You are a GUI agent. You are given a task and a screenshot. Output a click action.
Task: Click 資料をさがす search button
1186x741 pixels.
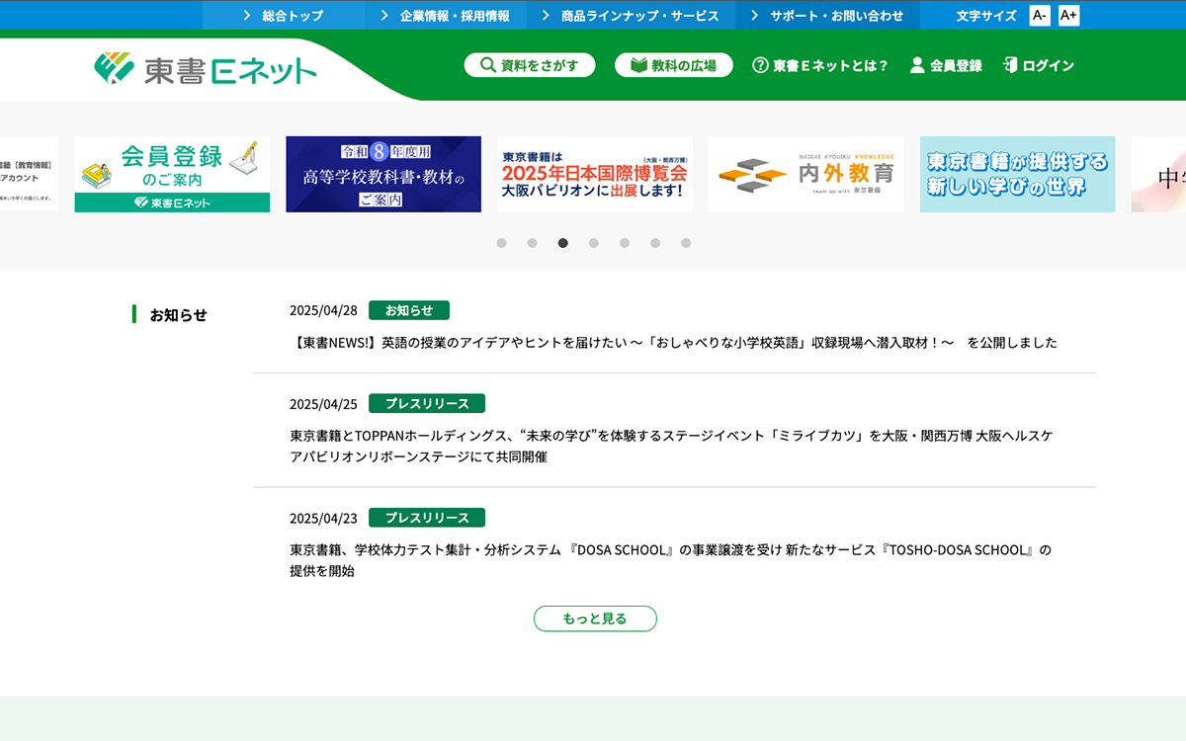click(x=530, y=65)
